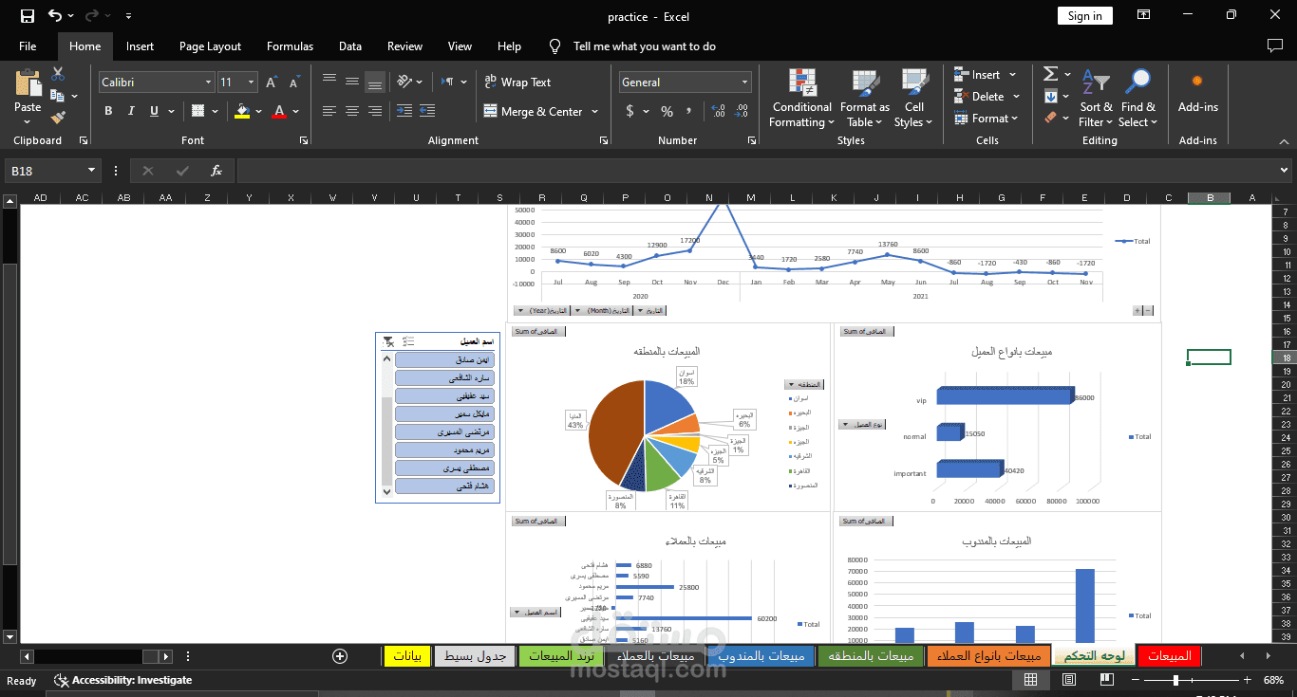Clear filter on the اسم العميل slicer
This screenshot has height=697, width=1297.
click(388, 341)
